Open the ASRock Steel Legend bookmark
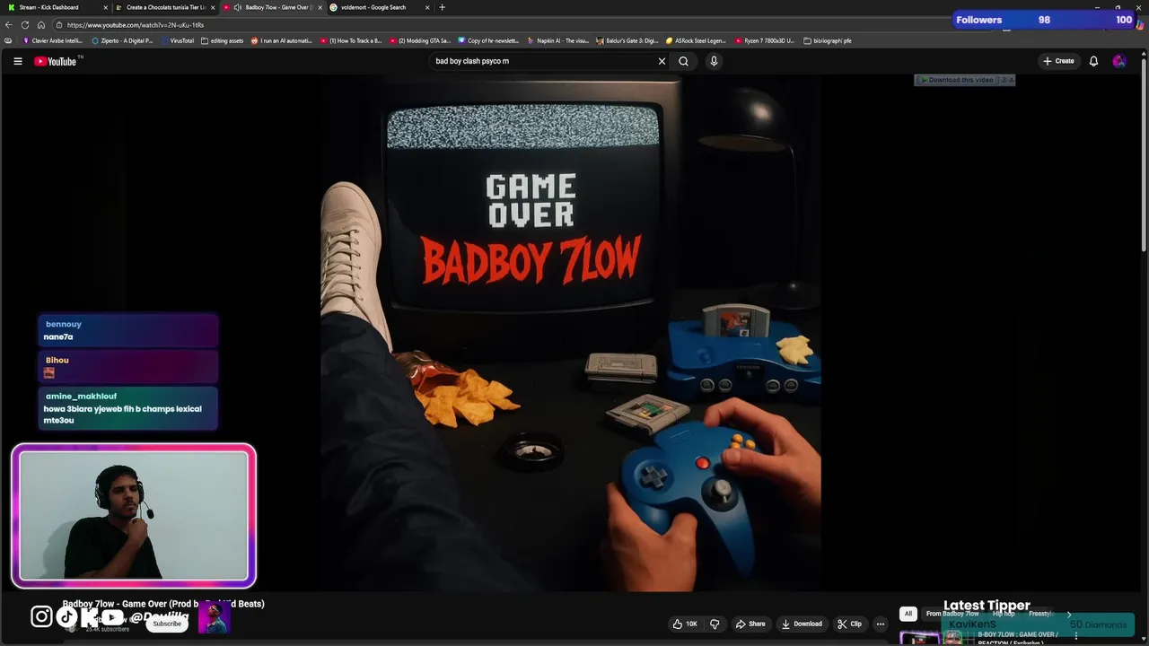 pos(697,40)
